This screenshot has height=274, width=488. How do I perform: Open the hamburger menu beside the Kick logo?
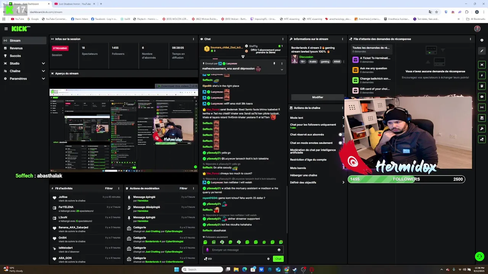tap(6, 29)
